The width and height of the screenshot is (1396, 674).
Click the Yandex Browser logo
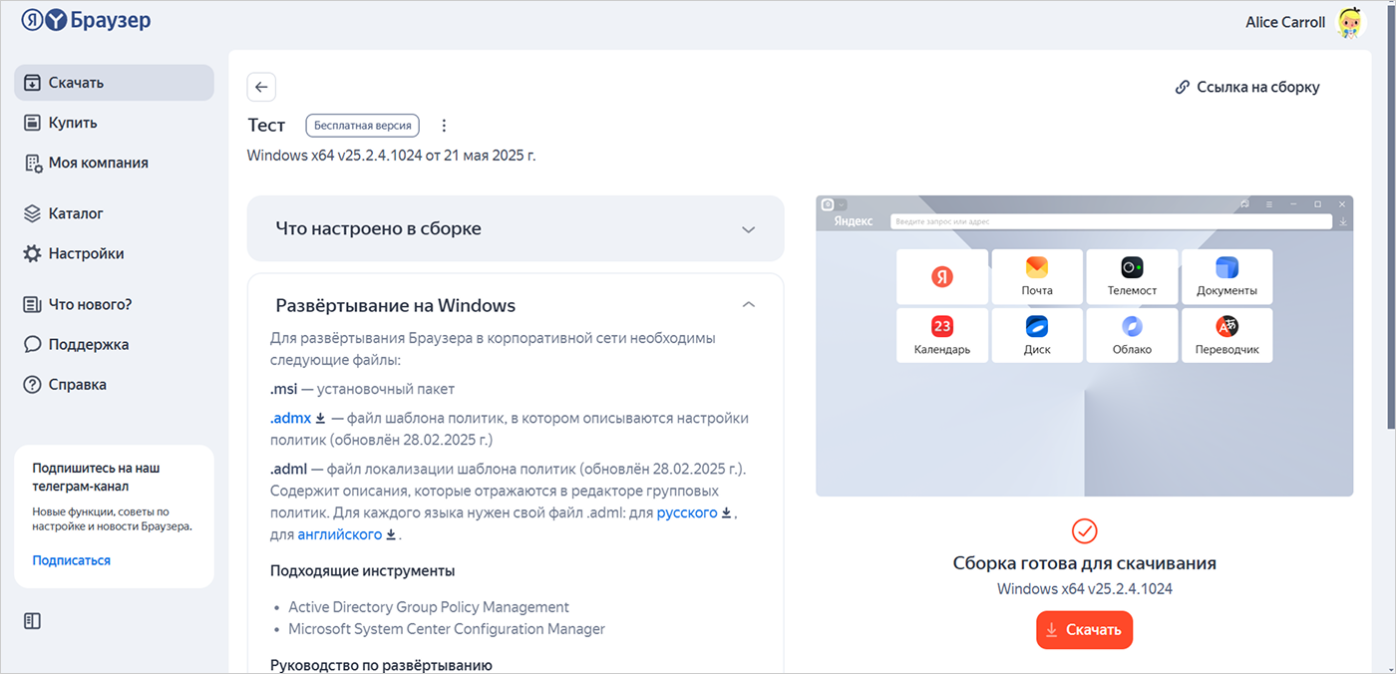(86, 20)
